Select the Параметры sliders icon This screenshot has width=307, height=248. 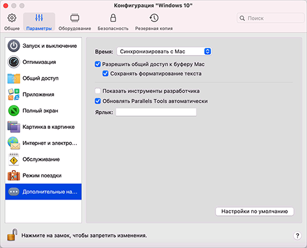pos(39,18)
